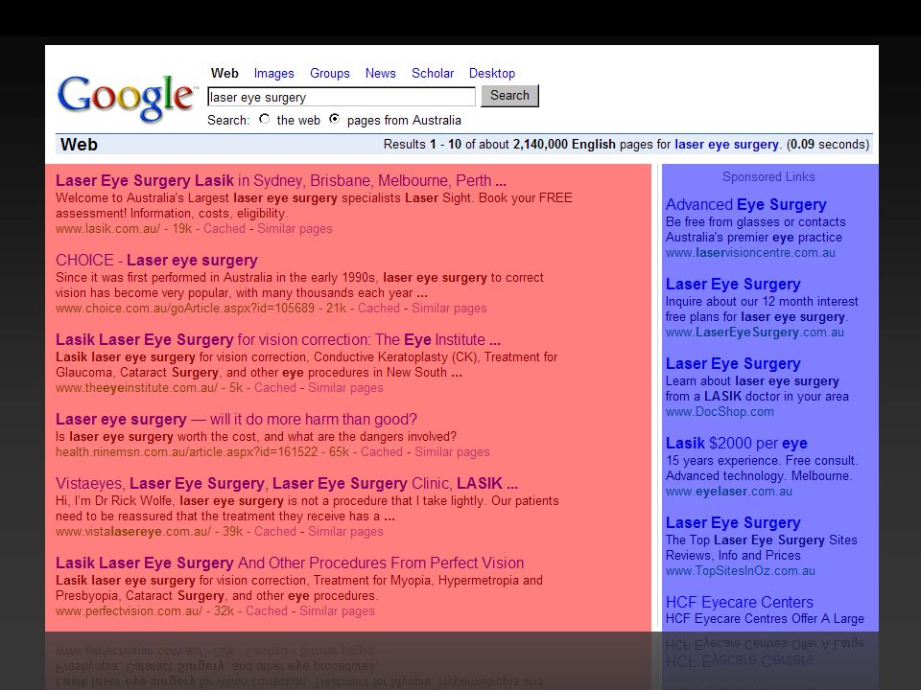The image size is (921, 690).
Task: Click the Sponsored Links heading
Action: [x=768, y=176]
